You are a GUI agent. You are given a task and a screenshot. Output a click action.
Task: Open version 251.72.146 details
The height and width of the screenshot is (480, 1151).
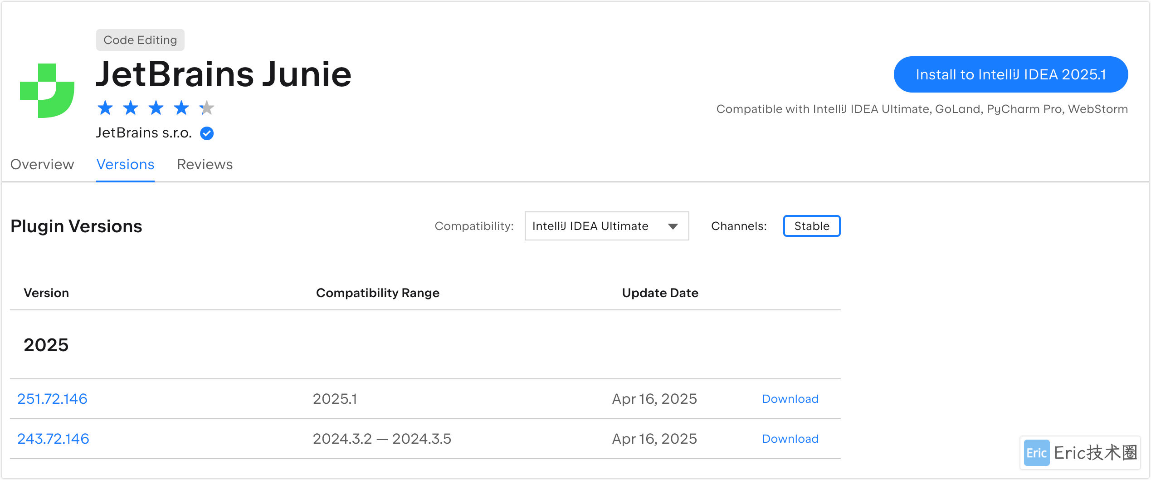click(52, 399)
